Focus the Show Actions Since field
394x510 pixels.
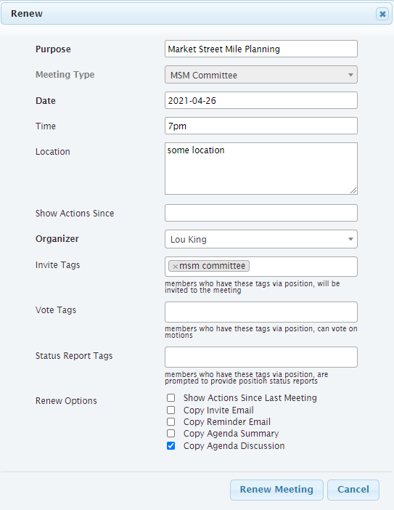point(261,213)
